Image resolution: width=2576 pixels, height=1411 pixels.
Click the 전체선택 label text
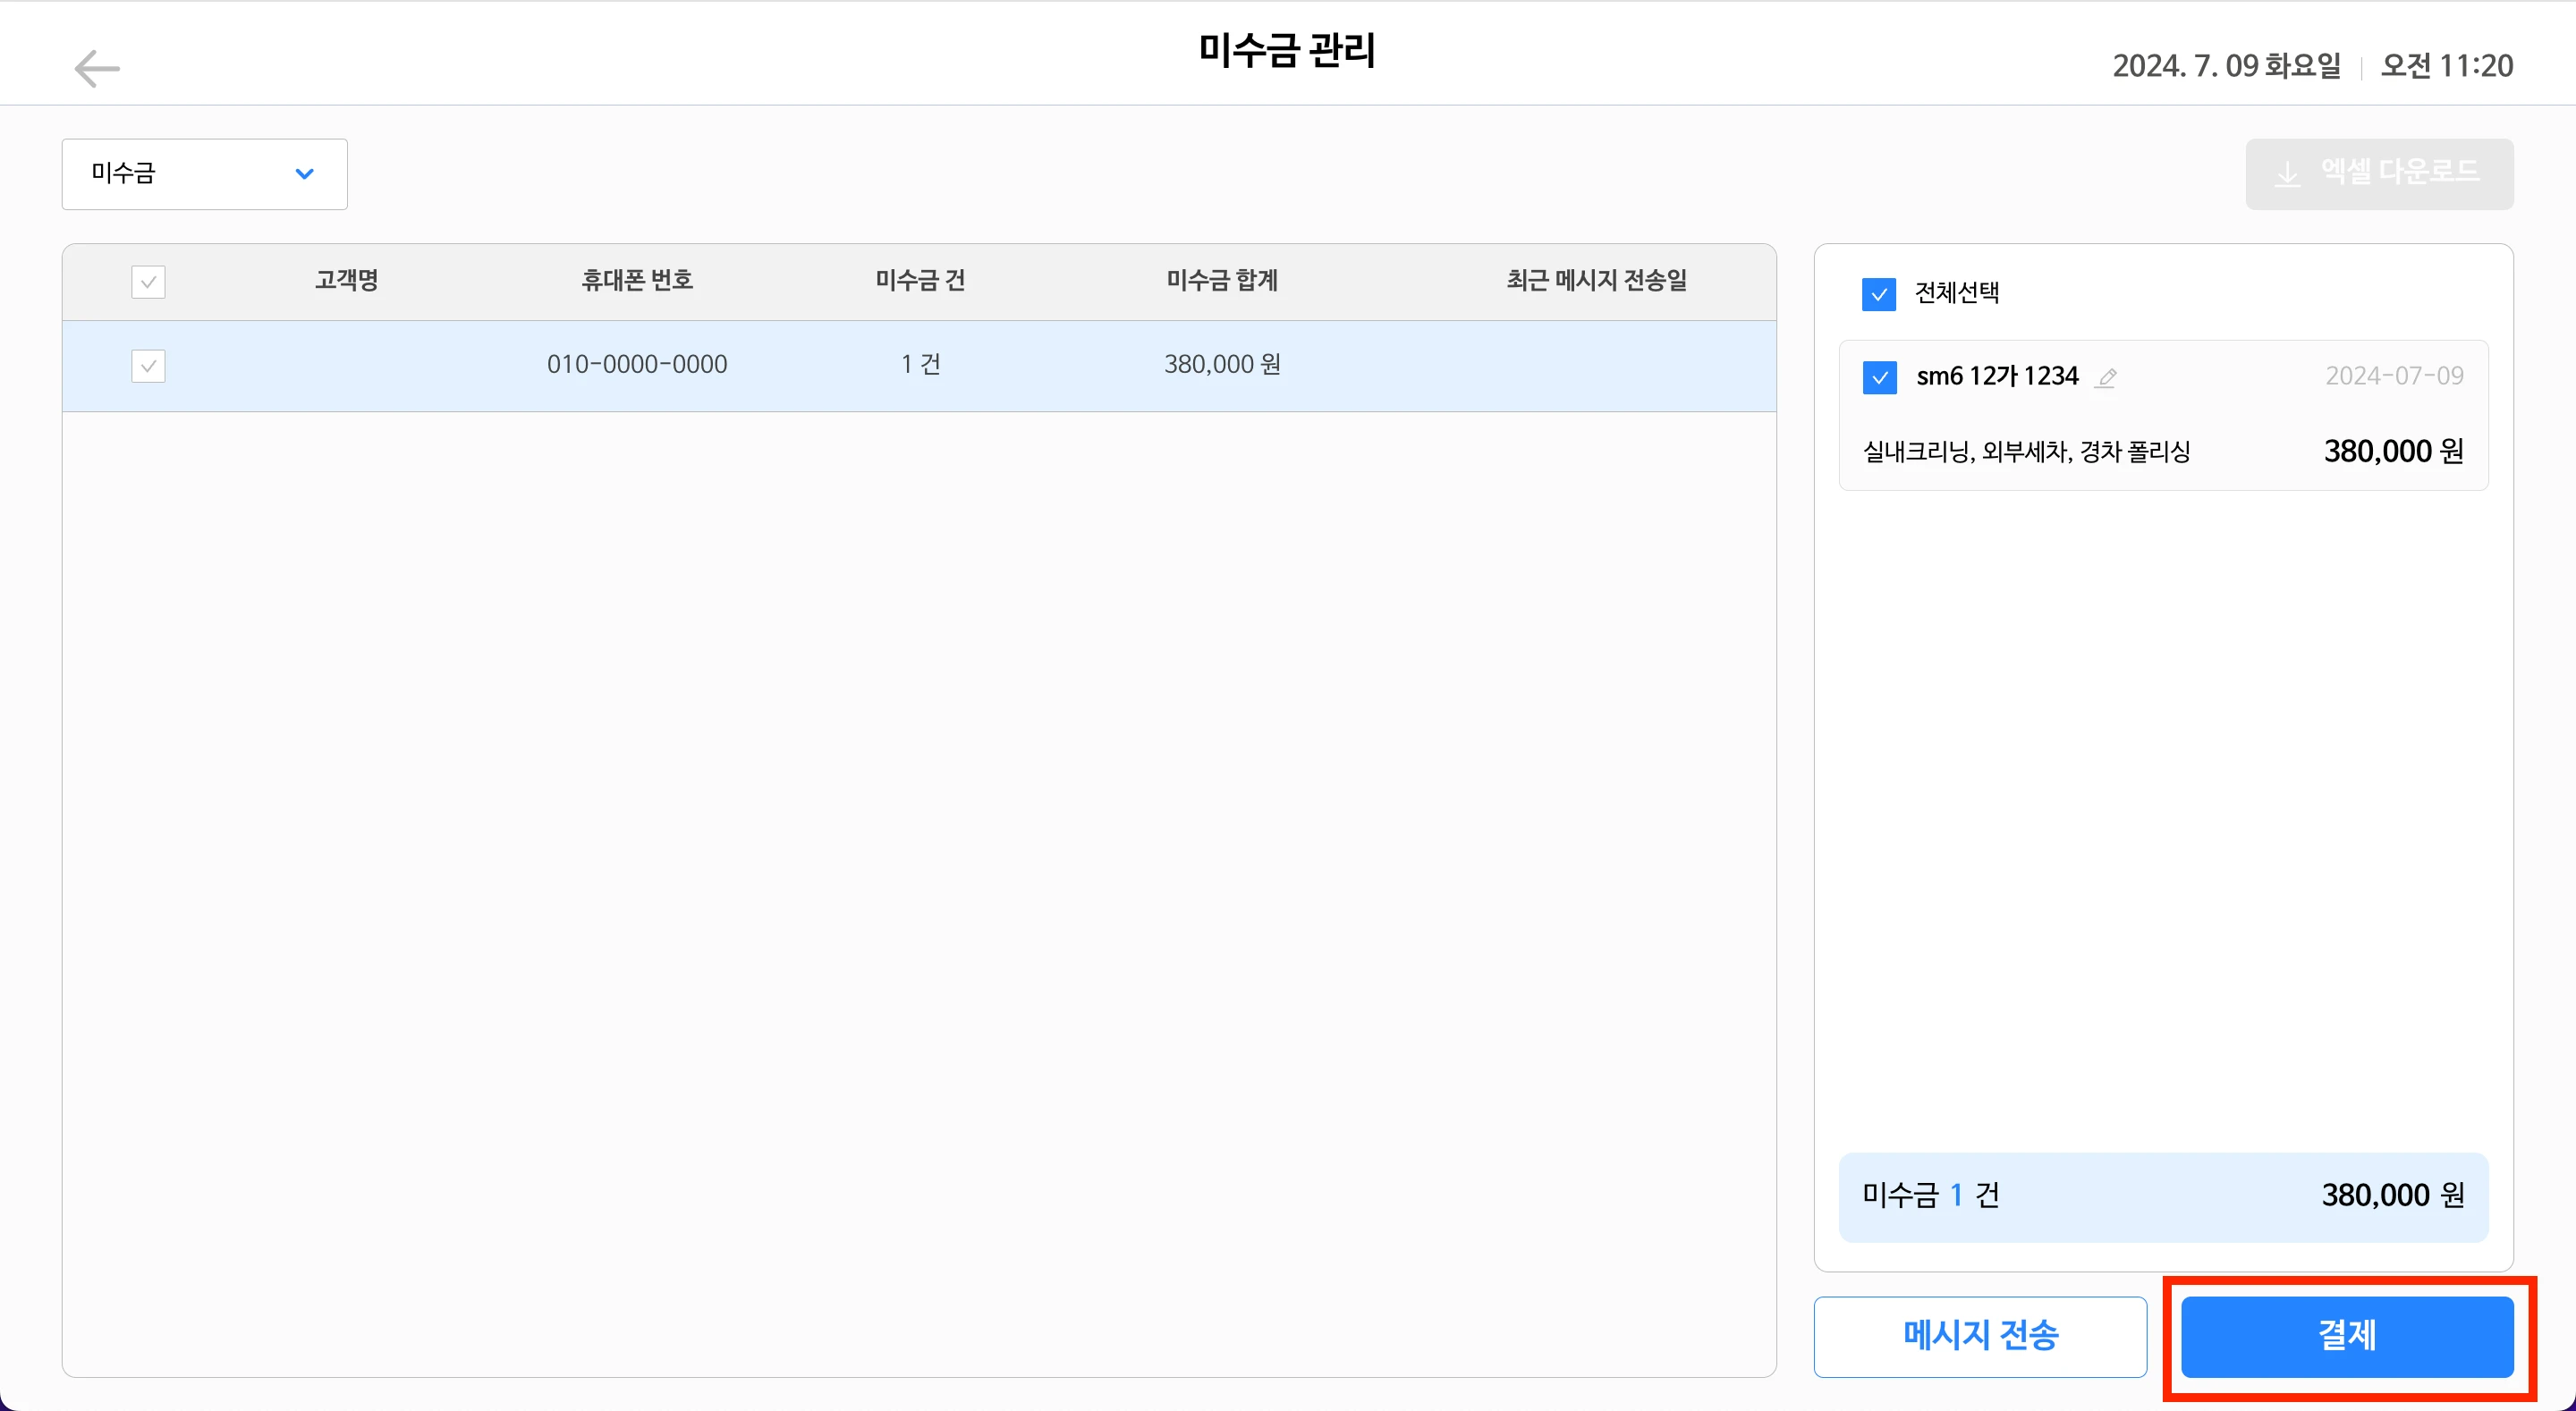pyautogui.click(x=1957, y=293)
